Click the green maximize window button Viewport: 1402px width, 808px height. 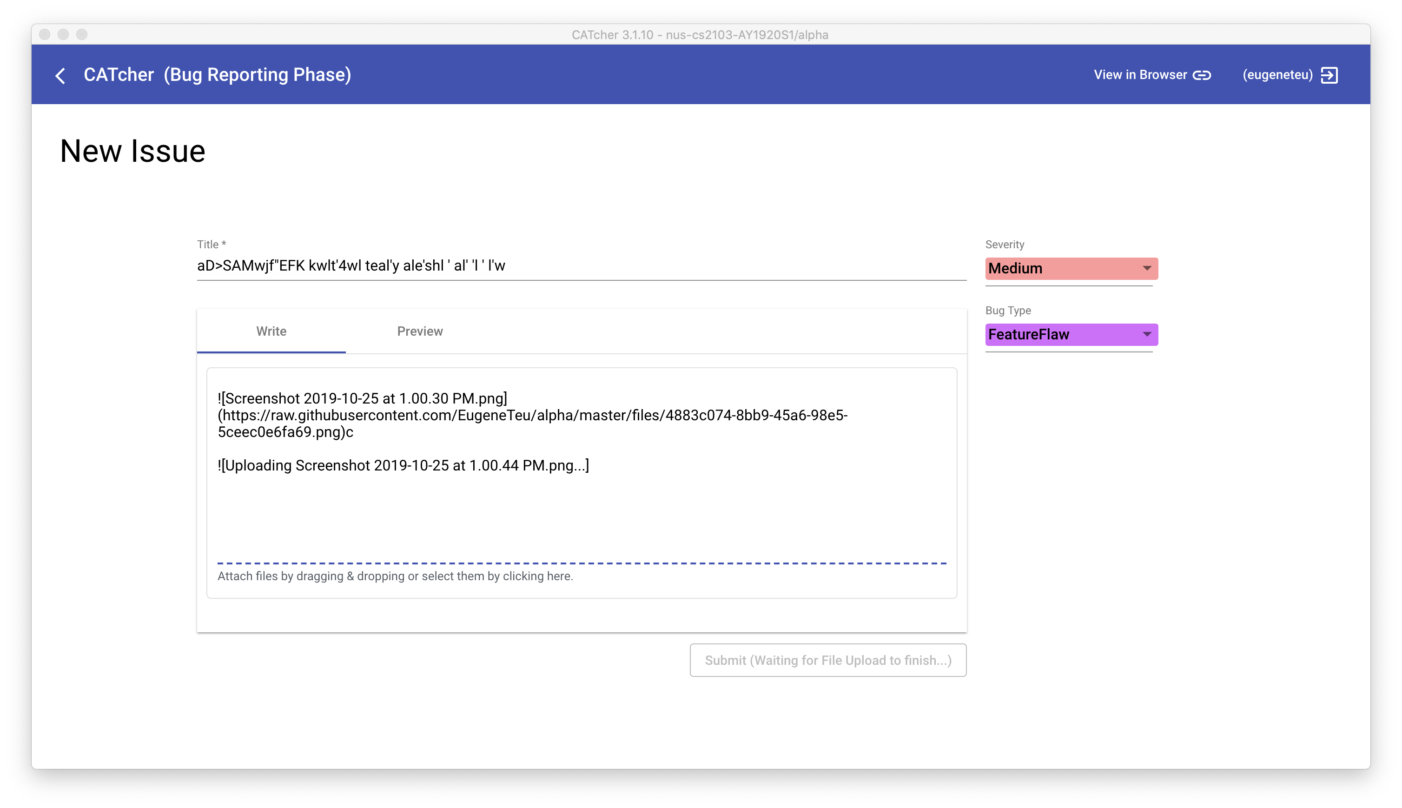(x=81, y=34)
